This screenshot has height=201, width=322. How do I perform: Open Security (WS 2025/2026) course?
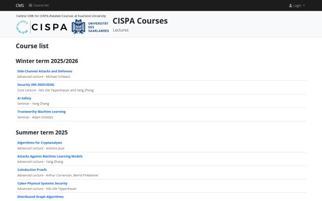tap(36, 85)
